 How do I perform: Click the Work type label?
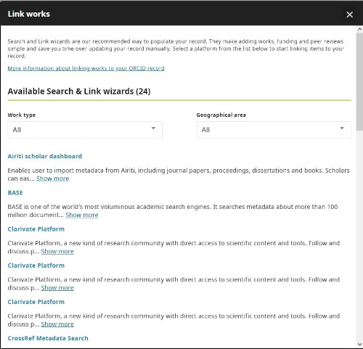coord(22,115)
